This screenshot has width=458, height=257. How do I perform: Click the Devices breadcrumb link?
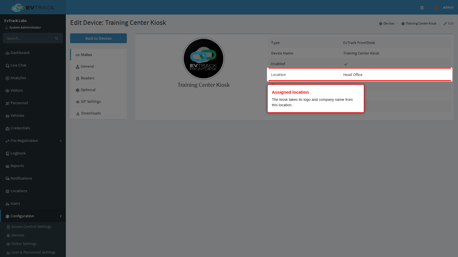(387, 23)
